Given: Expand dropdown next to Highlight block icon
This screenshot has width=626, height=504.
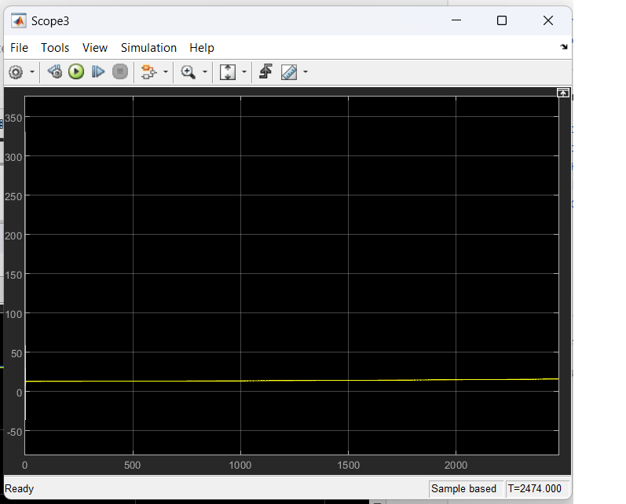Looking at the screenshot, I should [166, 72].
